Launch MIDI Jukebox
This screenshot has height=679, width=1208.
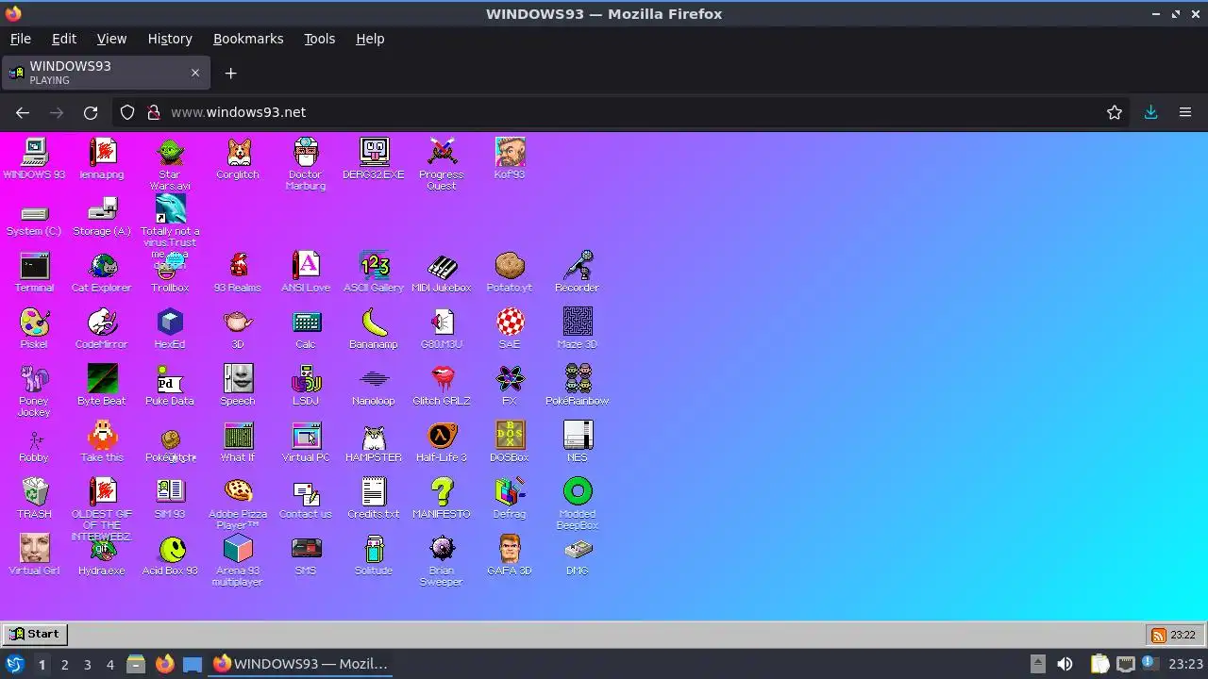click(x=442, y=272)
